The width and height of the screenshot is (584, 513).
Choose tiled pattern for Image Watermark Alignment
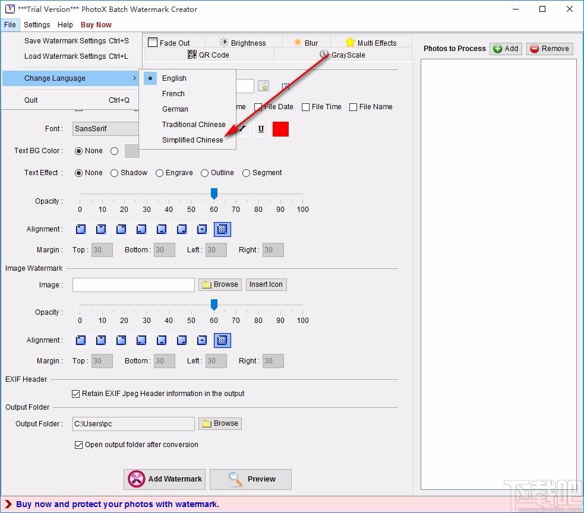point(222,340)
